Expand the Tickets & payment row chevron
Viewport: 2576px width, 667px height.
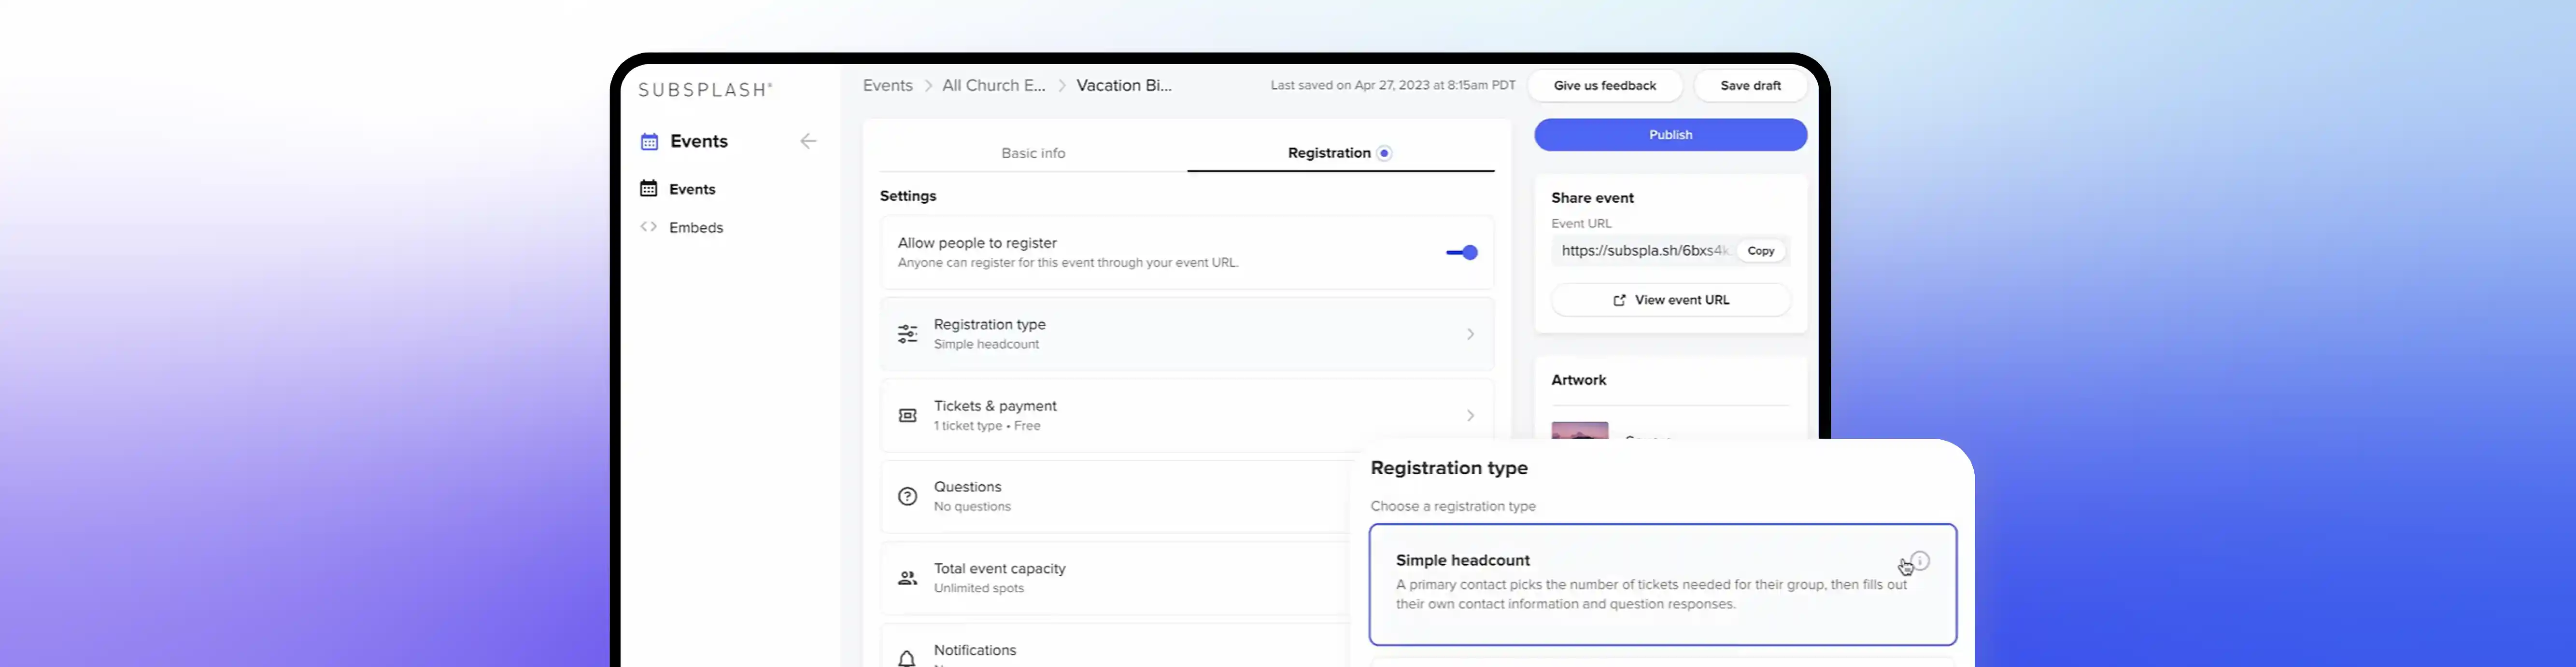pos(1470,415)
